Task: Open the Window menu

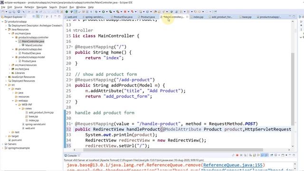Action: pos(81,7)
